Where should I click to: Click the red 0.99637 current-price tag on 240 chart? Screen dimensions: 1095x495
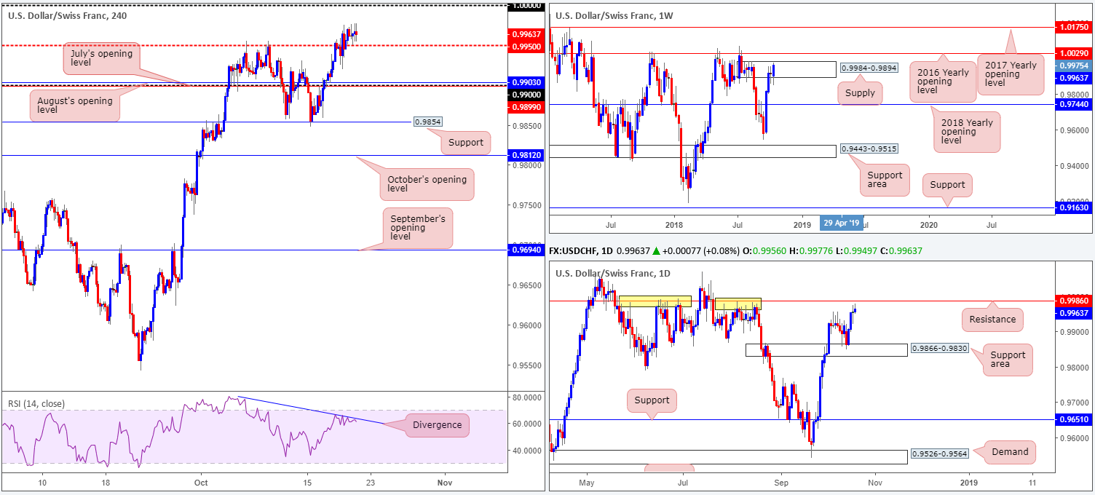pos(527,33)
